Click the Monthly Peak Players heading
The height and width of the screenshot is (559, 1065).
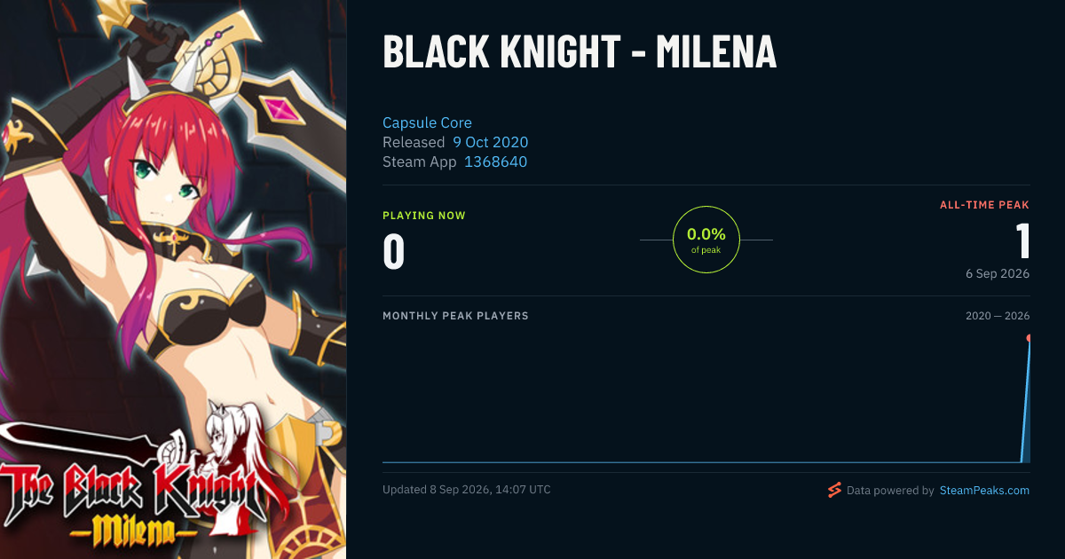(455, 316)
